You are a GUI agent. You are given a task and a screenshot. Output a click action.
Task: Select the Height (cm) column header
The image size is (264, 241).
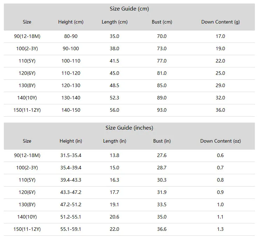pyautogui.click(x=71, y=22)
